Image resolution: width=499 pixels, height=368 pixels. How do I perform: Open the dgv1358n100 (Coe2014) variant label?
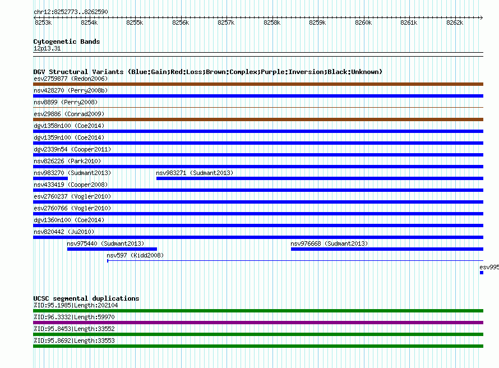[x=69, y=126]
